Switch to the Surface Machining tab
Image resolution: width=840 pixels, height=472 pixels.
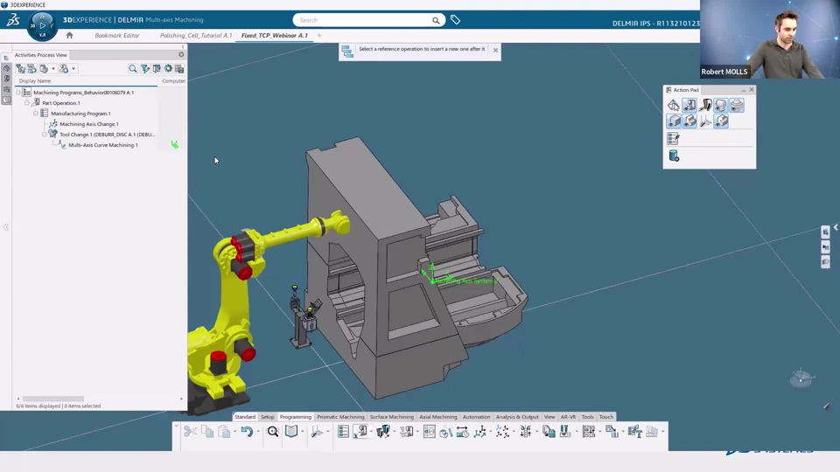point(392,417)
